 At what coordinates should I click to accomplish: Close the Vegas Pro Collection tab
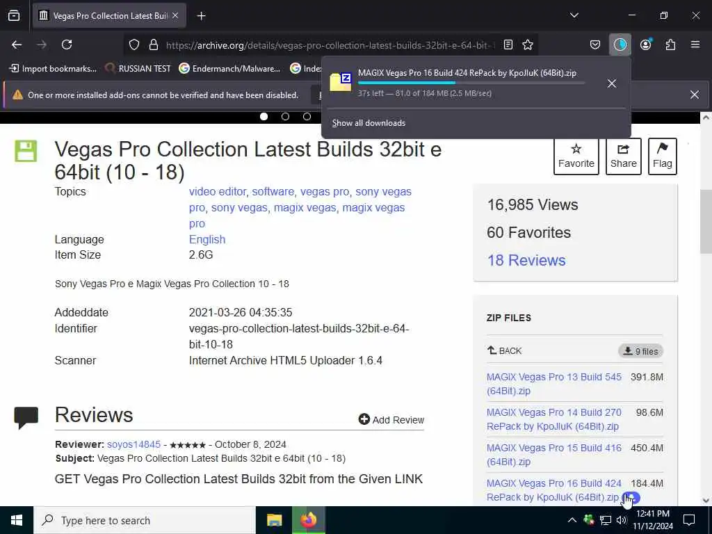point(175,16)
